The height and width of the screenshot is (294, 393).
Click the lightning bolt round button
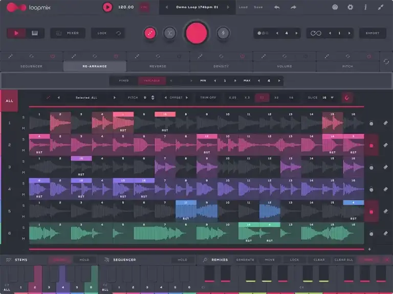[x=223, y=33]
